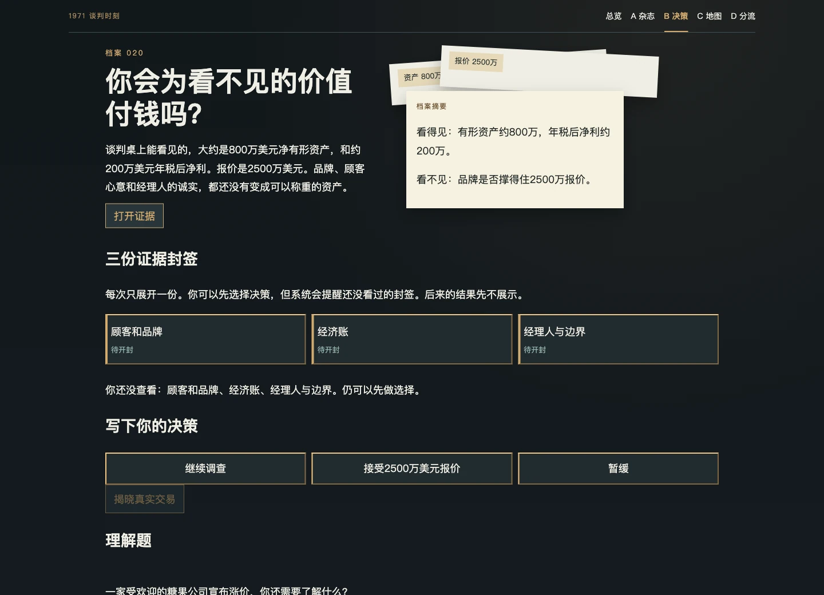Viewport: 824px width, 595px height.
Task: Open the 总览 navigation tab
Action: click(x=613, y=16)
